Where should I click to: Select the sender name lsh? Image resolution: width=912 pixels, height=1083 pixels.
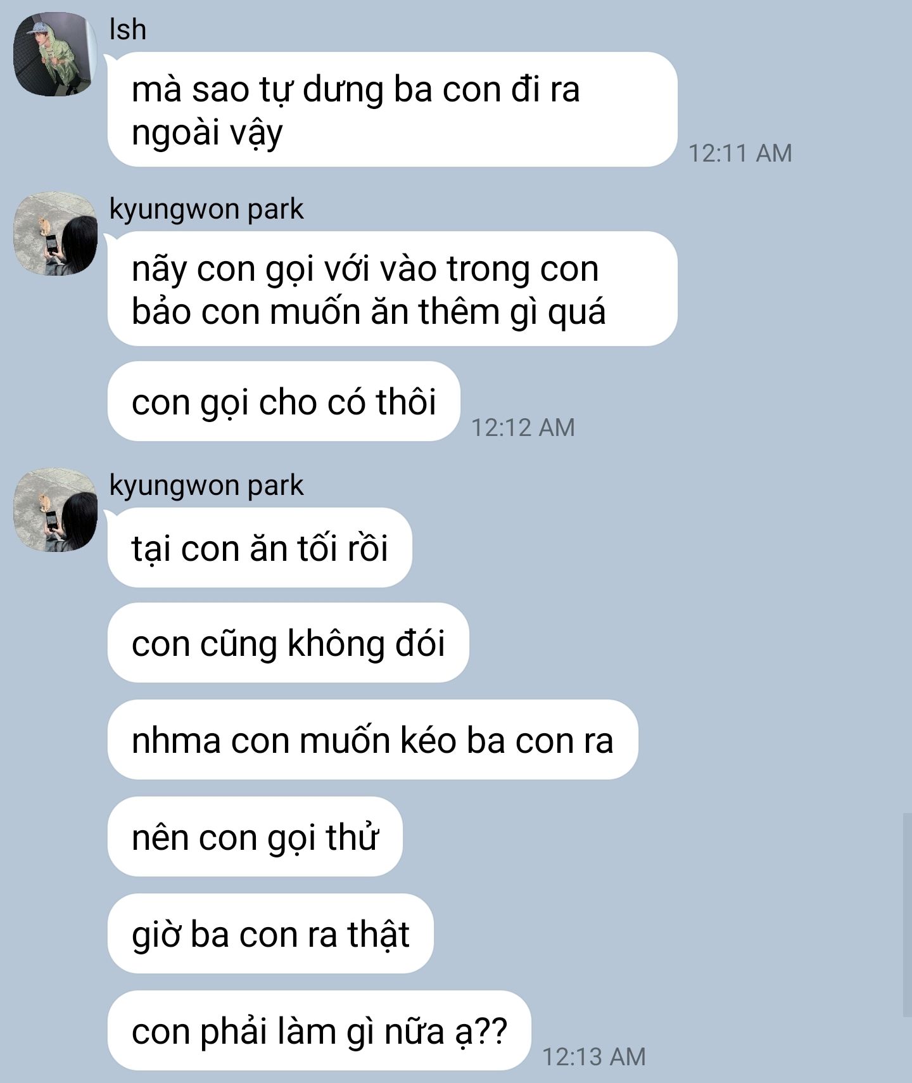coord(127,29)
